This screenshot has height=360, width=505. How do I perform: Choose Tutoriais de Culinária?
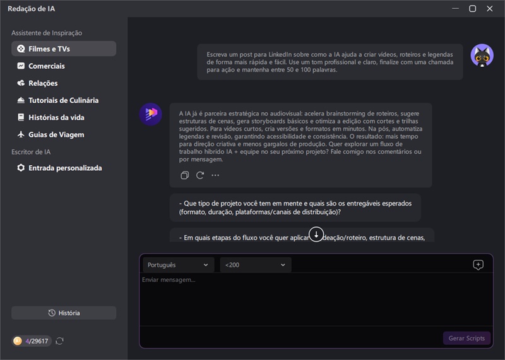[x=64, y=100]
